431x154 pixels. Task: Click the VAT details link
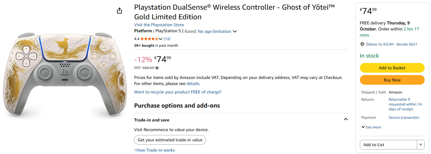coord(193,83)
